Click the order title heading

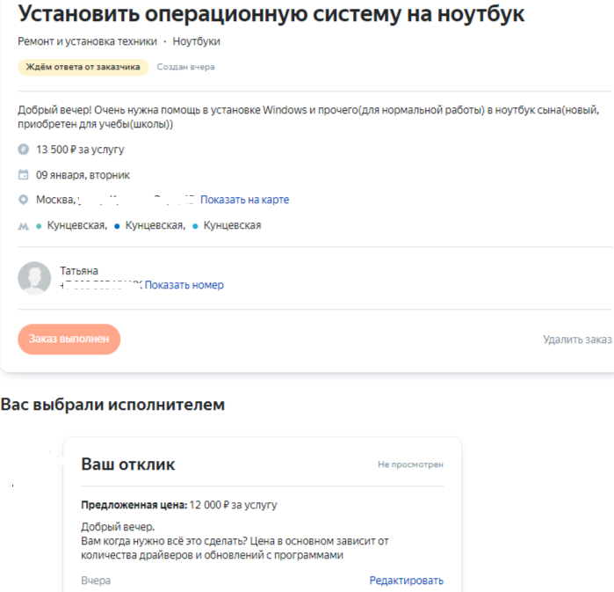271,14
